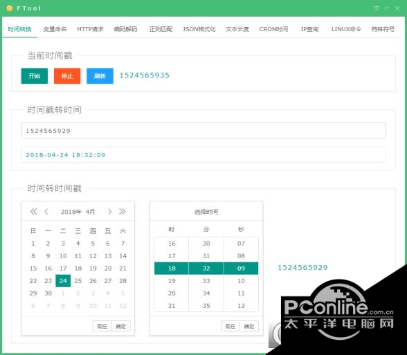
Task: Click the timestamp input field 1524565929
Action: (203, 131)
